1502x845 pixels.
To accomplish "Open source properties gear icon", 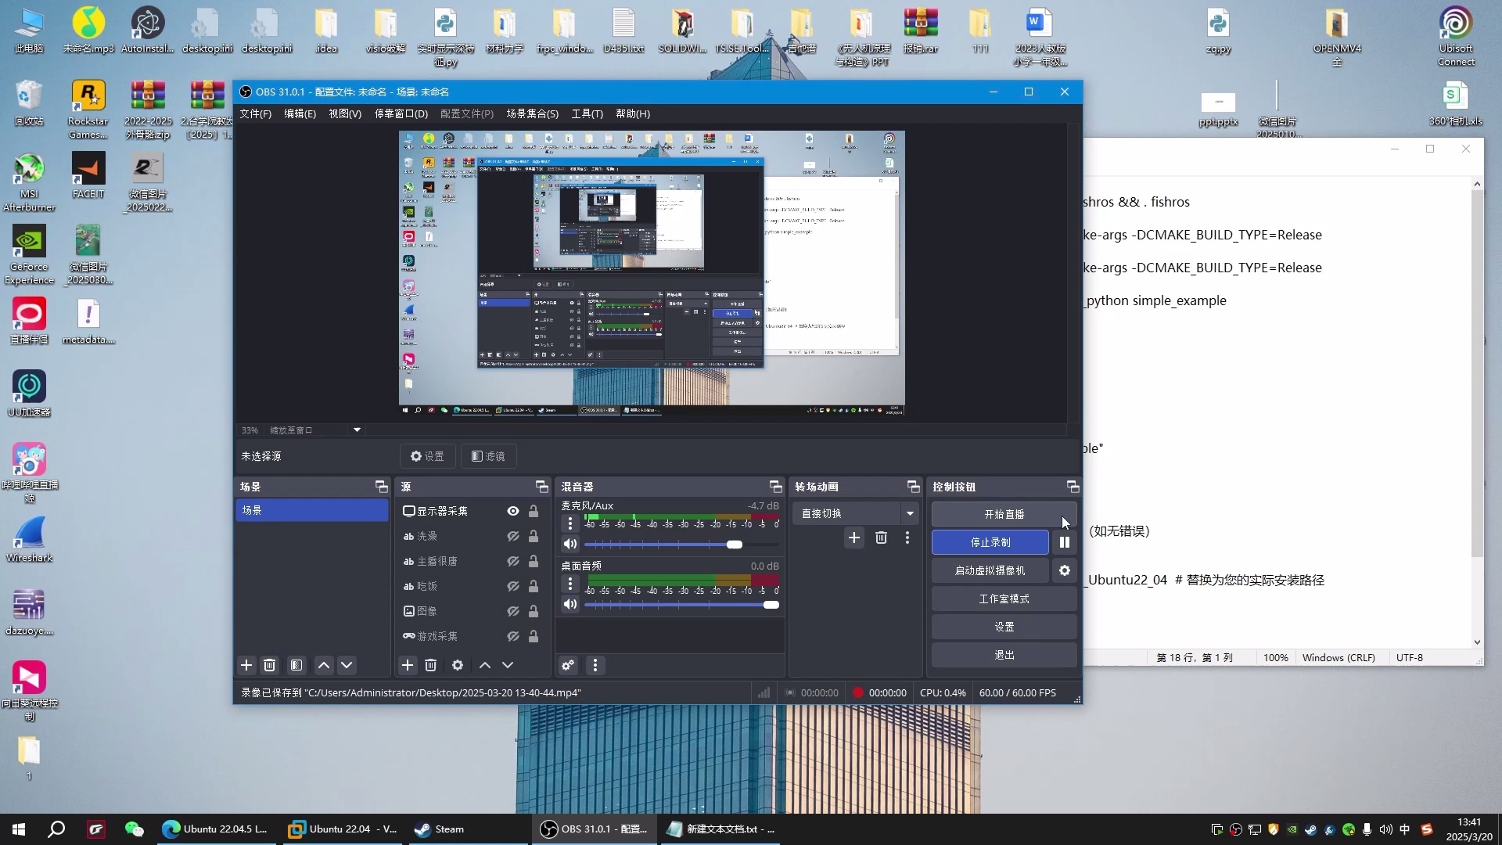I will 458,665.
